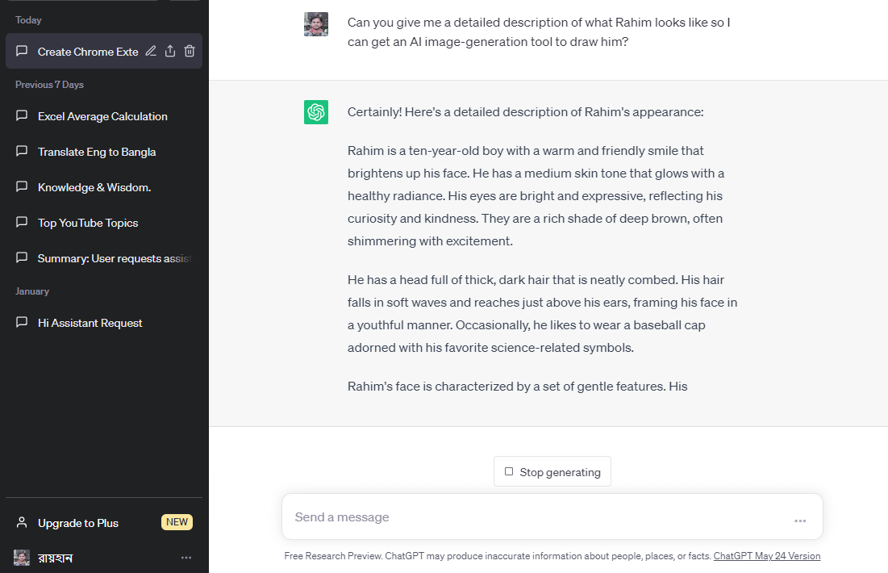Click the yellow NEW badge

177,522
